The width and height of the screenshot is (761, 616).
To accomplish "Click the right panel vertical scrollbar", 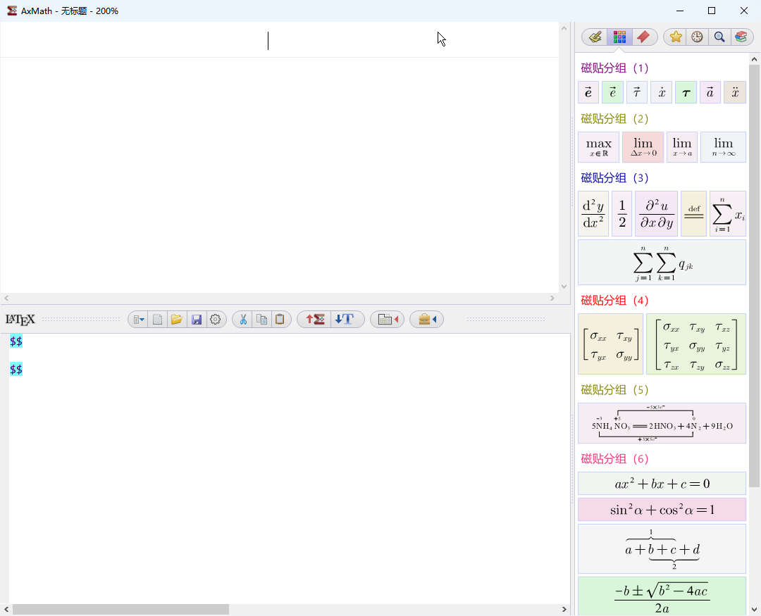I will (755, 282).
